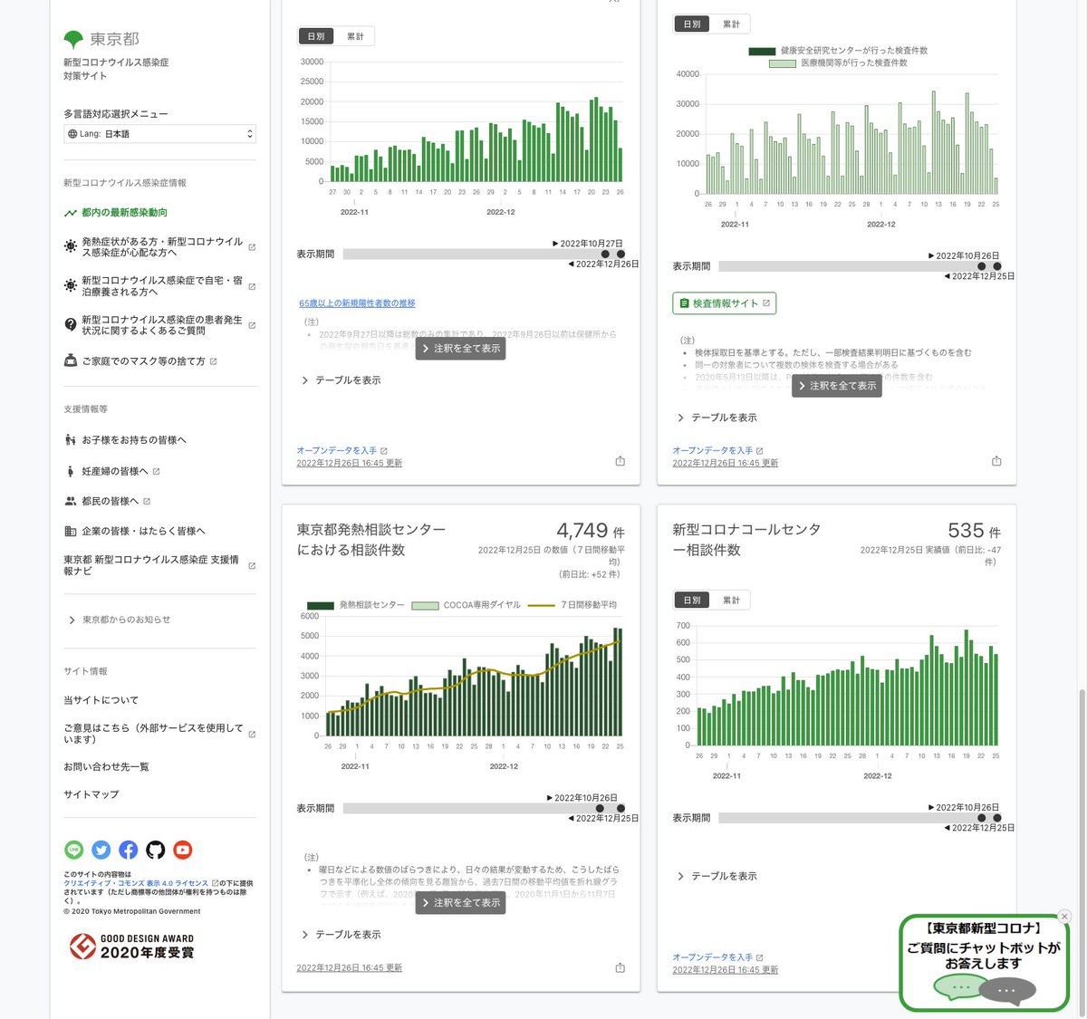Click the end handle of the 発熱相談センター period slider

[620, 808]
